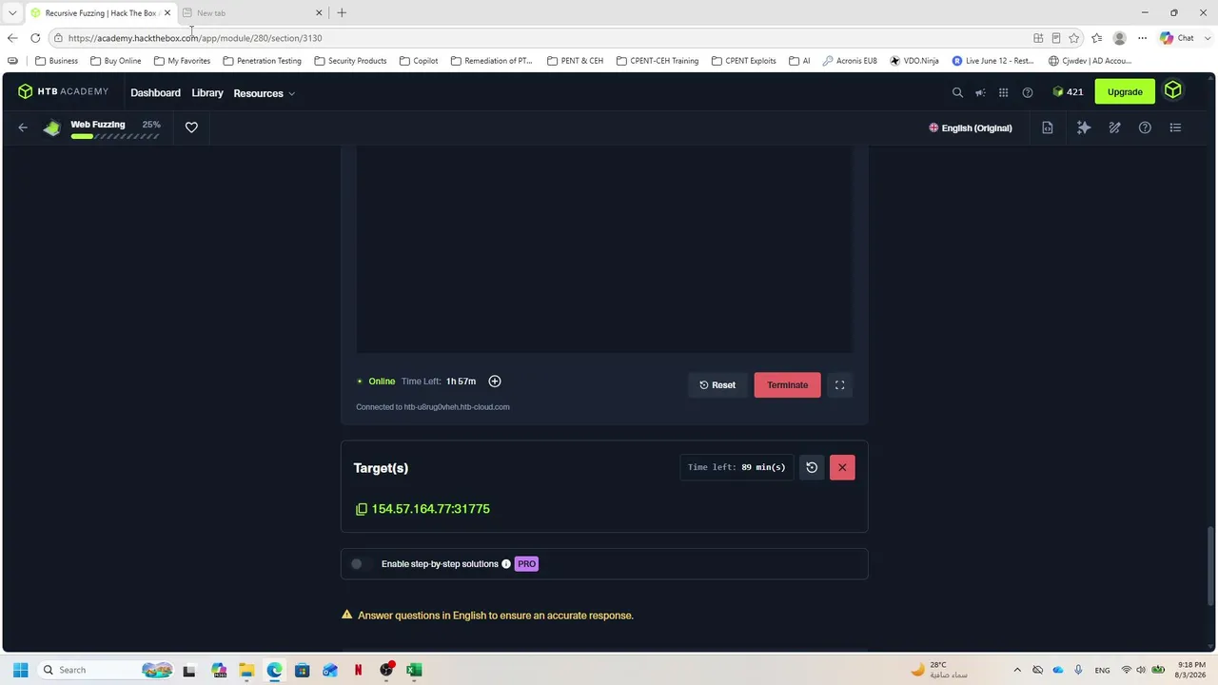Open a new browser tab with plus

(x=342, y=12)
